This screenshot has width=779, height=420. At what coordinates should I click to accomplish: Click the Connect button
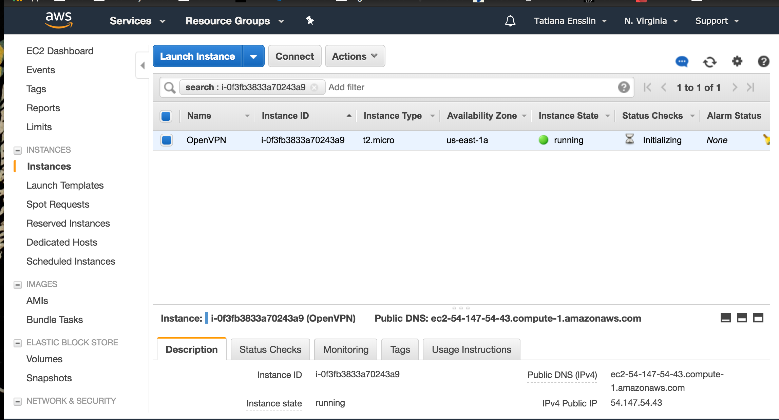pyautogui.click(x=294, y=56)
